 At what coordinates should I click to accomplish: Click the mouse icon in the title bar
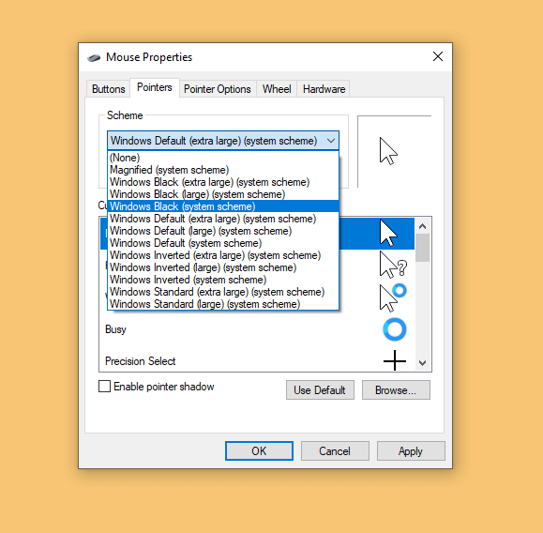click(x=94, y=57)
